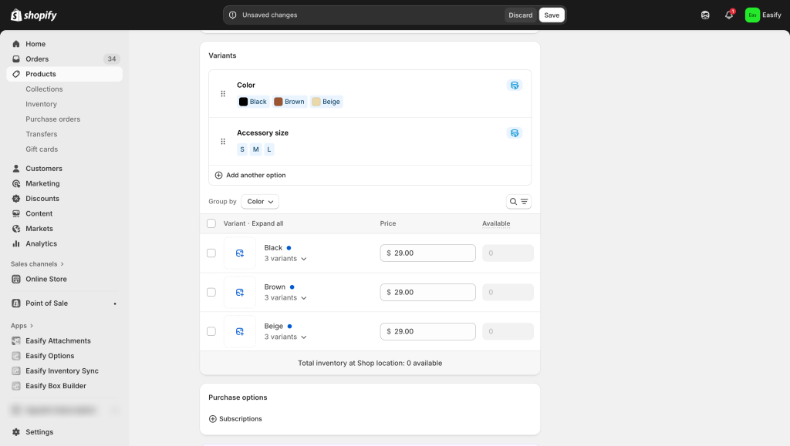Tick the Black variant checkbox
The height and width of the screenshot is (446, 790).
(x=211, y=253)
